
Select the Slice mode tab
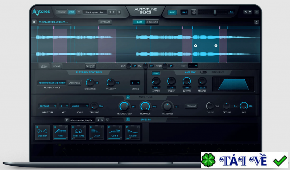[x=139, y=22]
